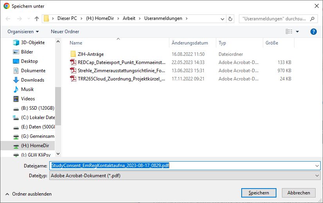
Task: Click Neuer Ordner in the toolbar
Action: coord(65,32)
